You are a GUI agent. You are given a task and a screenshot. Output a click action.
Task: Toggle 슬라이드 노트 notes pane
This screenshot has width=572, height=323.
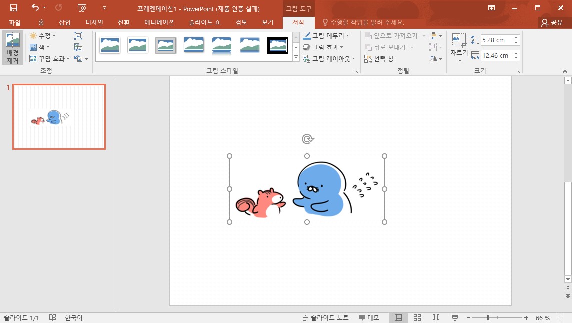[x=325, y=318]
